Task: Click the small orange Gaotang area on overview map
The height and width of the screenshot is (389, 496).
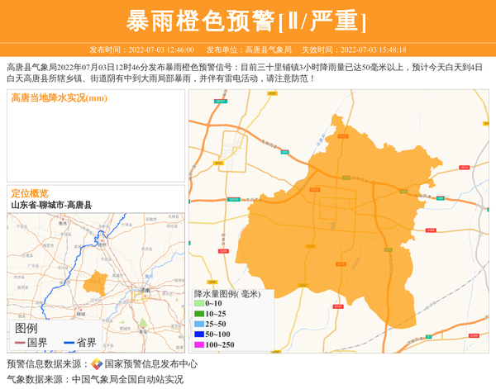Action: click(x=98, y=281)
